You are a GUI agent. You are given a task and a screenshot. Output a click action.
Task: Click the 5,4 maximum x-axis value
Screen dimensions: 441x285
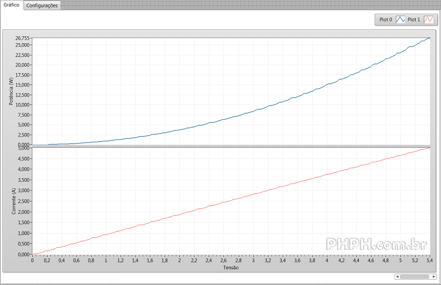click(429, 261)
